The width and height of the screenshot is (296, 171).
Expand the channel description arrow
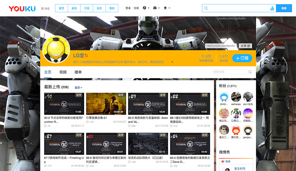pos(172,62)
